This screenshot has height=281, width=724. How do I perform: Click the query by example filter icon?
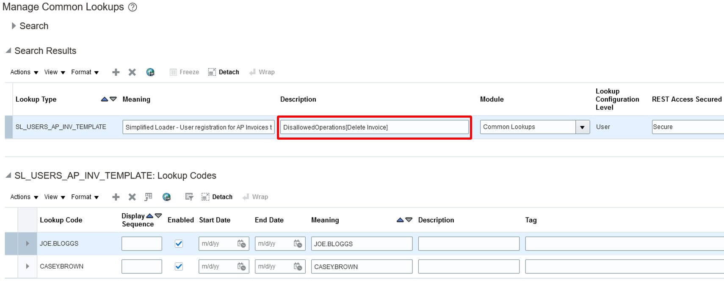coord(189,197)
